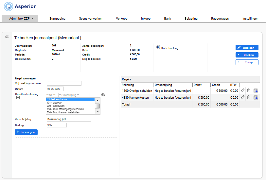
Task: Edit the 4330 Kantoorkosten line
Action: 242,97
